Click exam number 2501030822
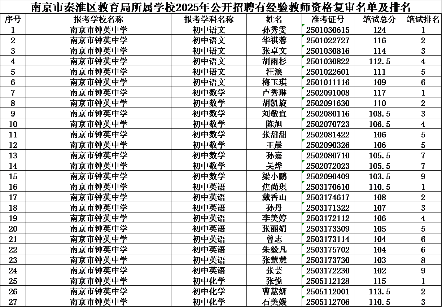The image size is (442, 307). [x=328, y=62]
